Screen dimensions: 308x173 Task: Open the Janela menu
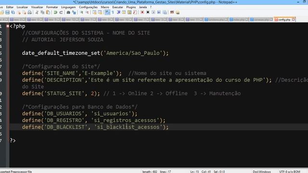click(143, 7)
